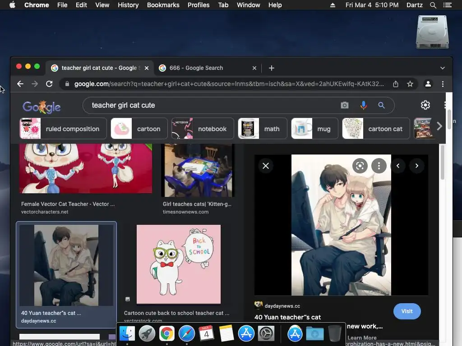Click the share page icon
The width and height of the screenshot is (462, 346).
coord(396,84)
